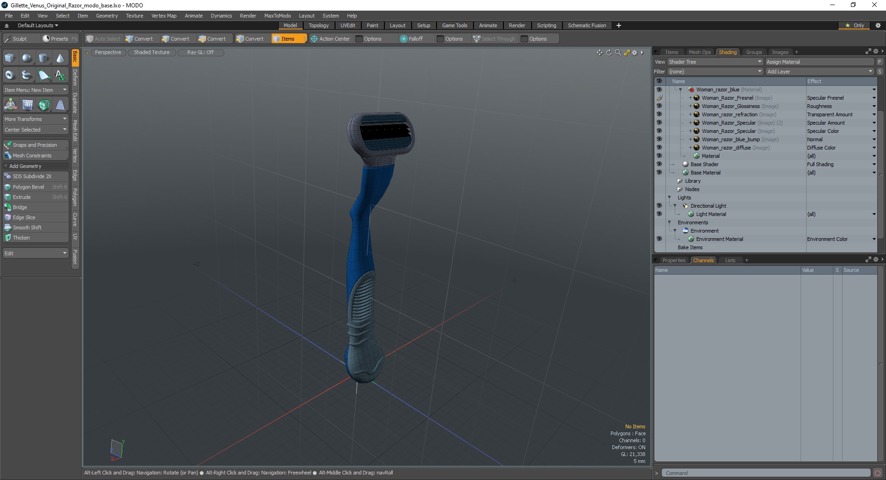Click the Extrude tool
The image size is (886, 480).
[x=36, y=197]
